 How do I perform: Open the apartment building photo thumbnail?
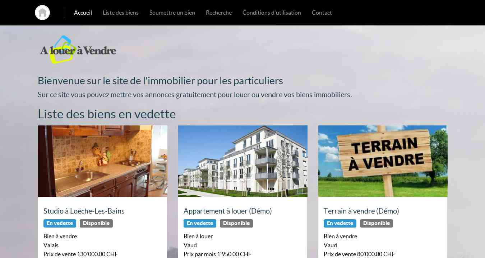(x=243, y=161)
